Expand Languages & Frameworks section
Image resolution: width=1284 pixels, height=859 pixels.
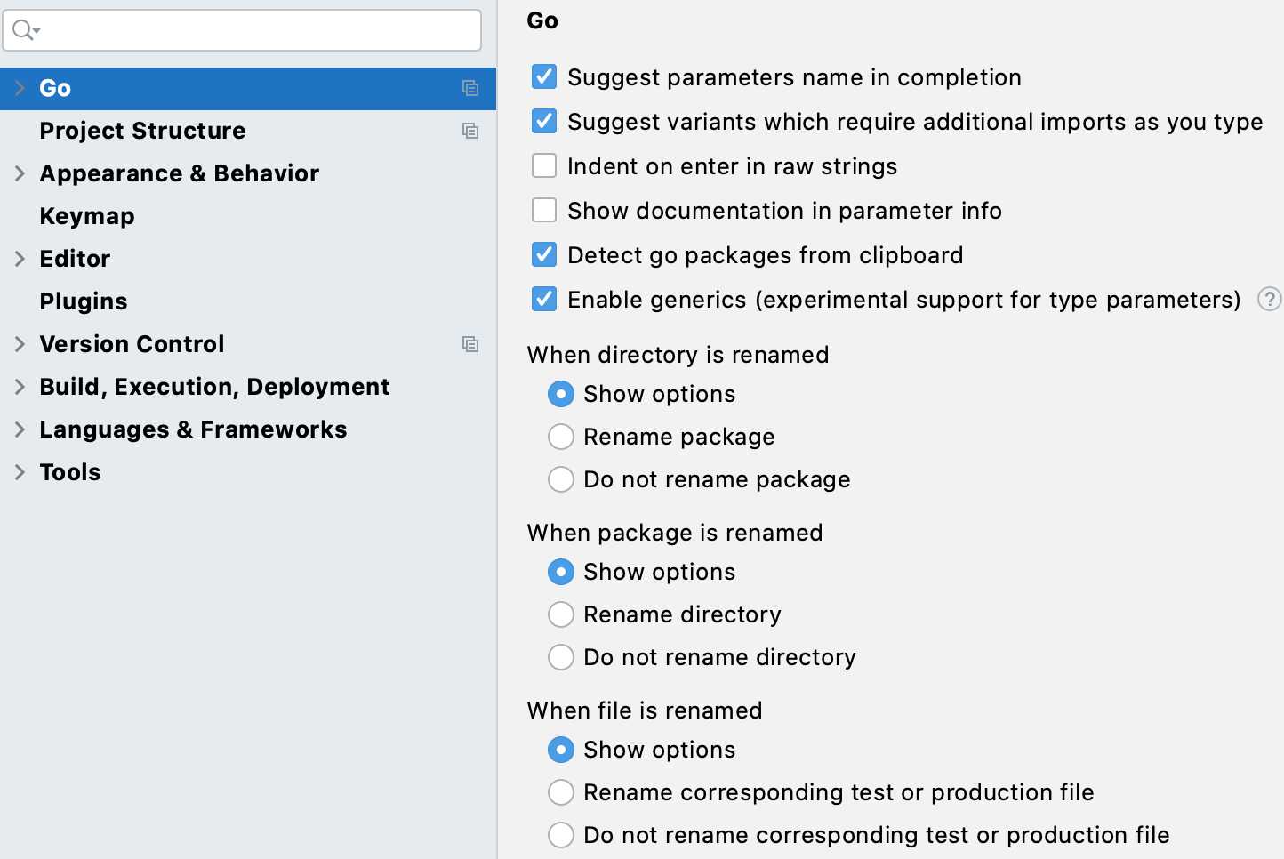[20, 429]
